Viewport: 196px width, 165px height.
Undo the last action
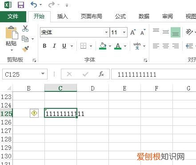point(34,4)
